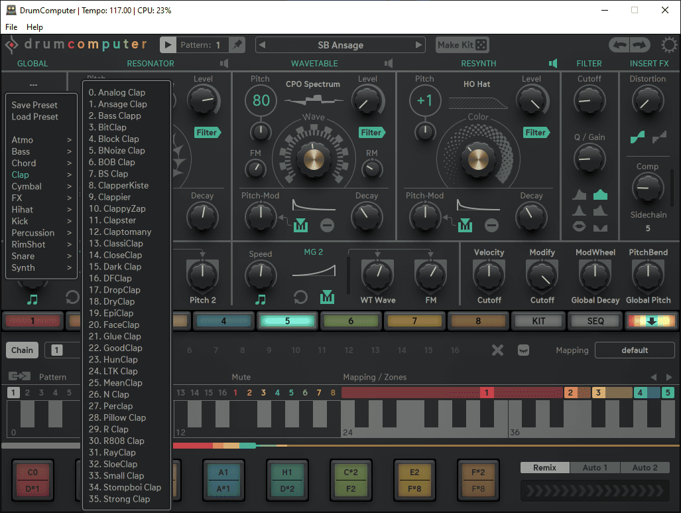The width and height of the screenshot is (681, 513).
Task: Shift mapping zones left arrow
Action: point(654,377)
